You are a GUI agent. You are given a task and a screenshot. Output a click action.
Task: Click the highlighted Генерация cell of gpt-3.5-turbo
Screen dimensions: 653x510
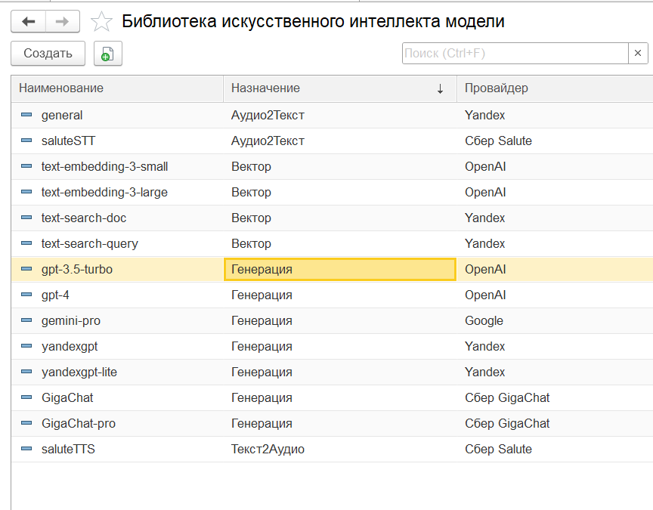click(x=339, y=269)
